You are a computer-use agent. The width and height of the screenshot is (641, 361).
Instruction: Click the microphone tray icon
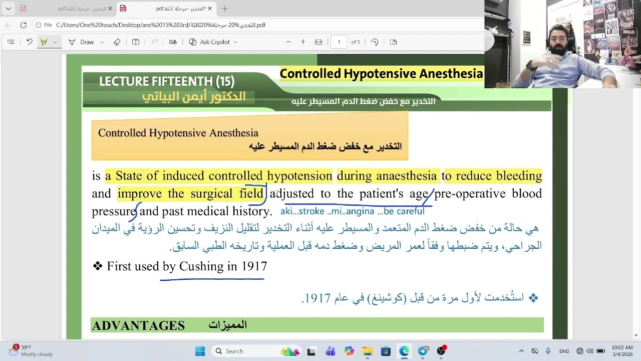(x=548, y=351)
